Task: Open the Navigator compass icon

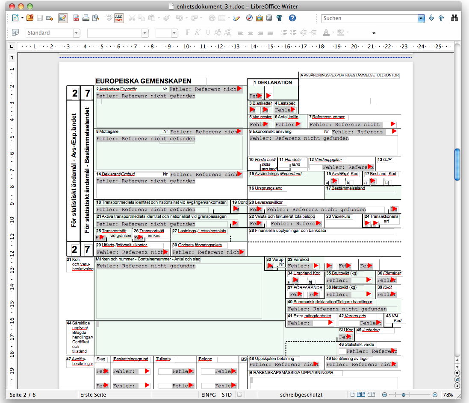Action: pyautogui.click(x=249, y=18)
